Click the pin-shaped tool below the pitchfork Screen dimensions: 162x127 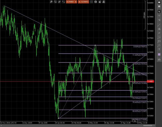tap(159, 33)
